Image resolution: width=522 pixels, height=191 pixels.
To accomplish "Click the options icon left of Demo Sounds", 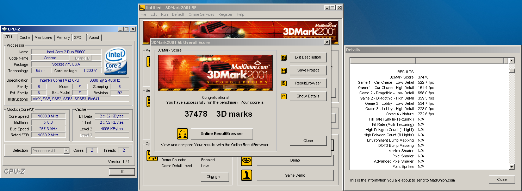I will point(152,156).
